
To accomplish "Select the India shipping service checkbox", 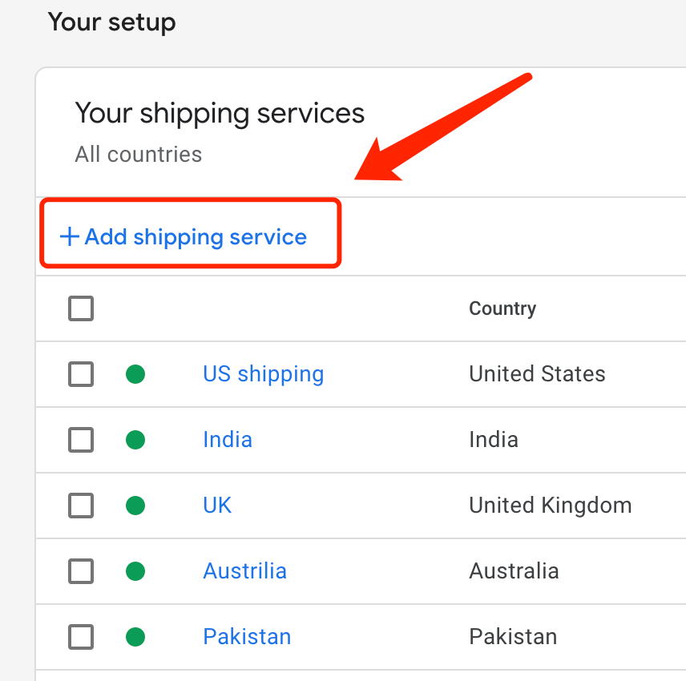I will tap(80, 440).
